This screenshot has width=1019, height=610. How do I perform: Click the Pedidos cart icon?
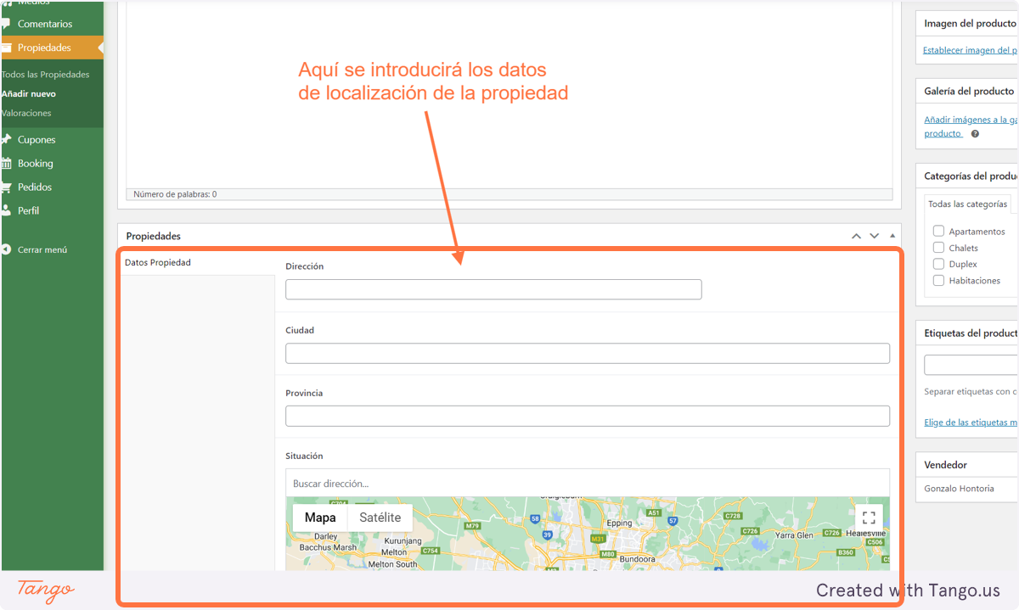tap(6, 187)
